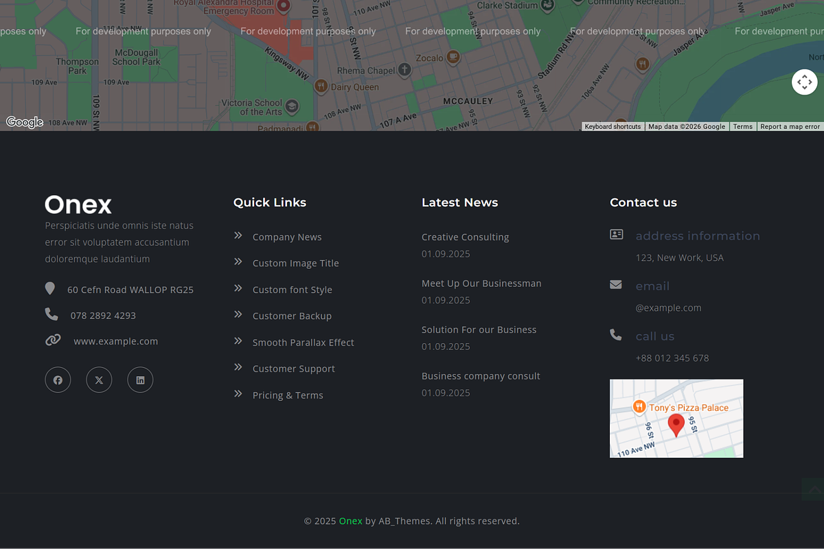Click the +88 012 345 678 phone number
Viewport: 824px width, 549px height.
click(x=672, y=358)
